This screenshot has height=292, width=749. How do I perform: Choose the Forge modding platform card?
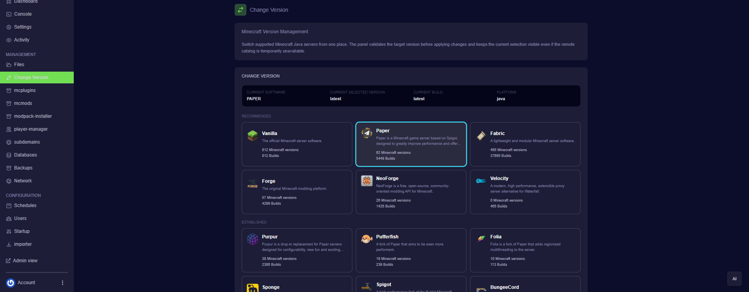(297, 192)
